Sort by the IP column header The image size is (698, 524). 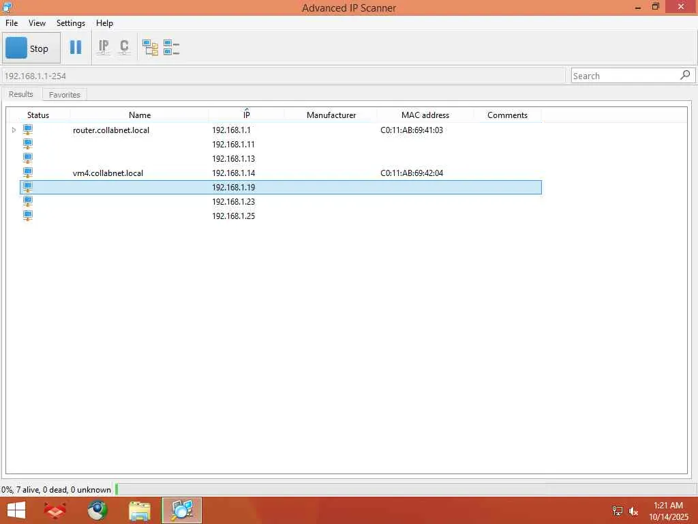(246, 115)
